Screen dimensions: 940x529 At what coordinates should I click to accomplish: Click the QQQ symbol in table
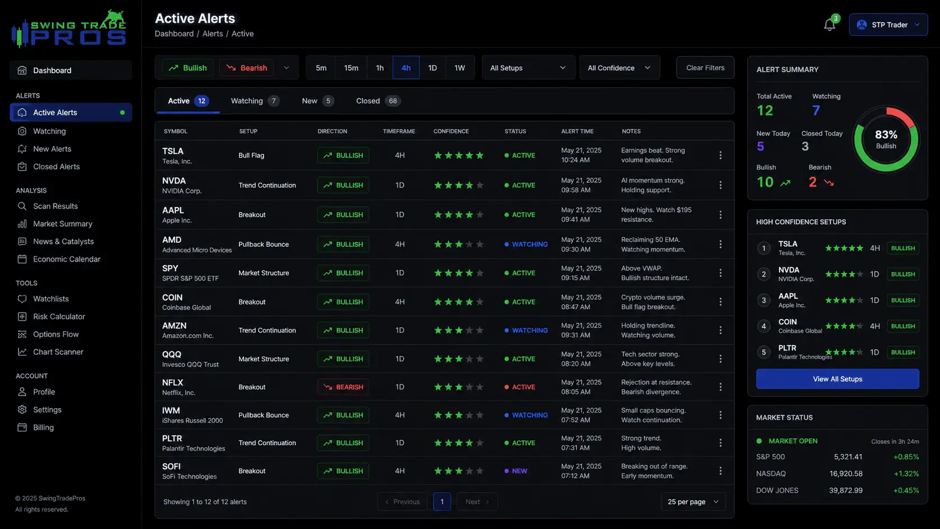coord(172,354)
